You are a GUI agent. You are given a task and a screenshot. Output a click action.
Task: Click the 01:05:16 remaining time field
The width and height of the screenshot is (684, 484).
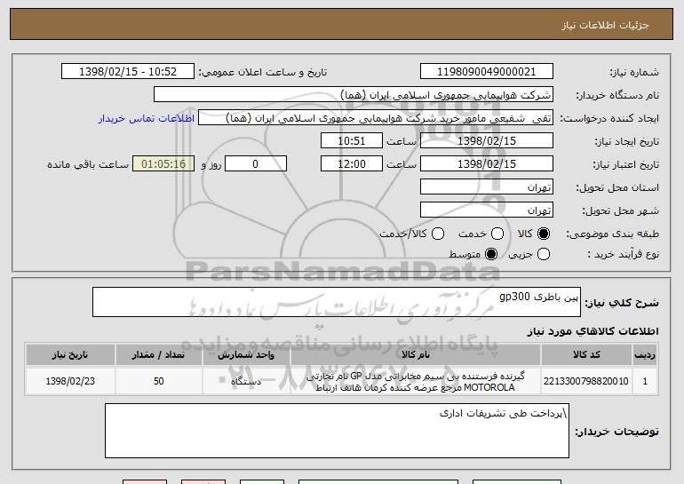(x=163, y=164)
